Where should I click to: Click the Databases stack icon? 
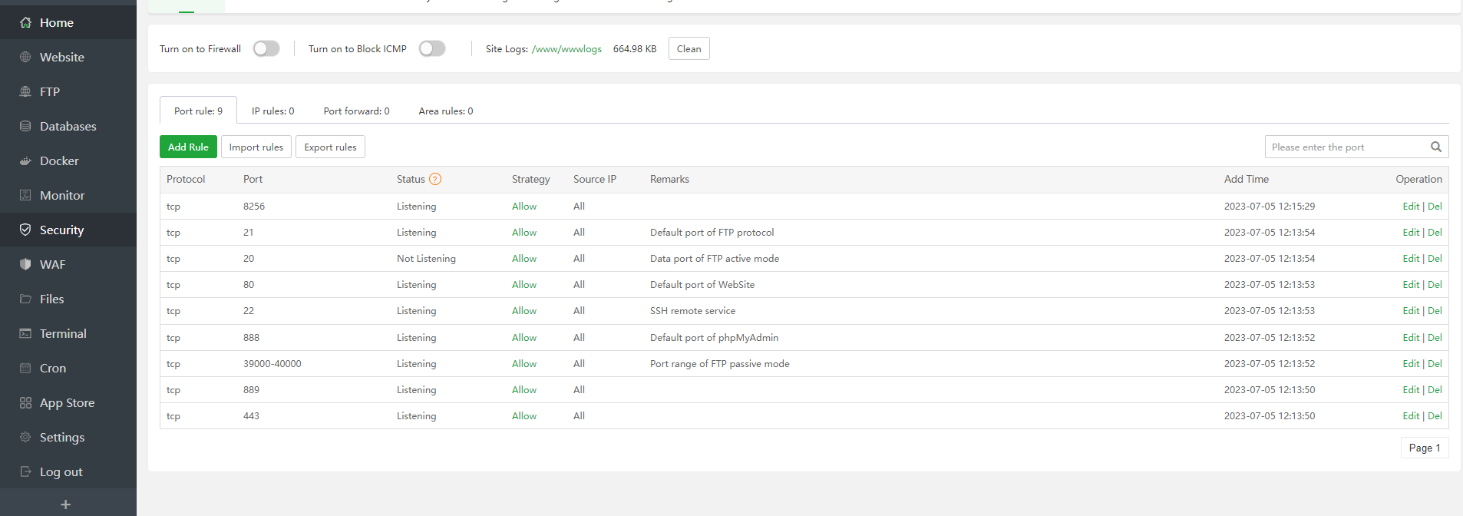tap(25, 127)
